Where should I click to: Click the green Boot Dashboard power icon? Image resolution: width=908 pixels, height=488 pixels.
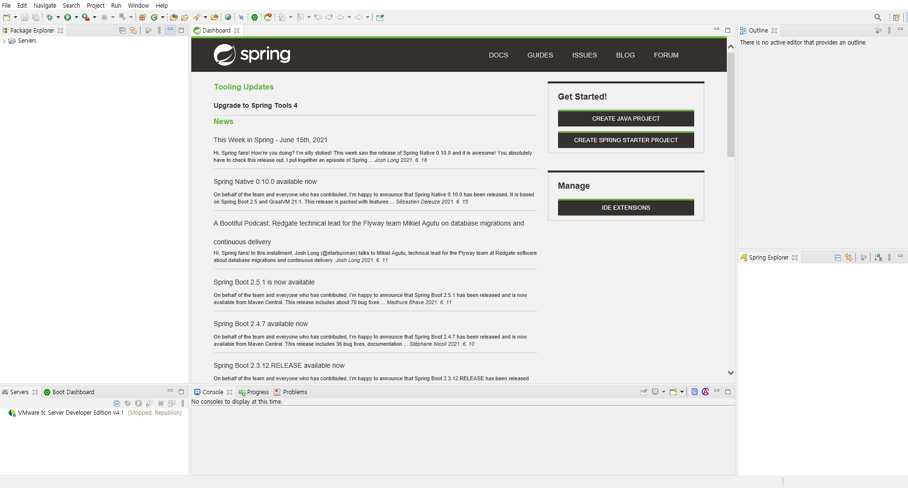255,17
